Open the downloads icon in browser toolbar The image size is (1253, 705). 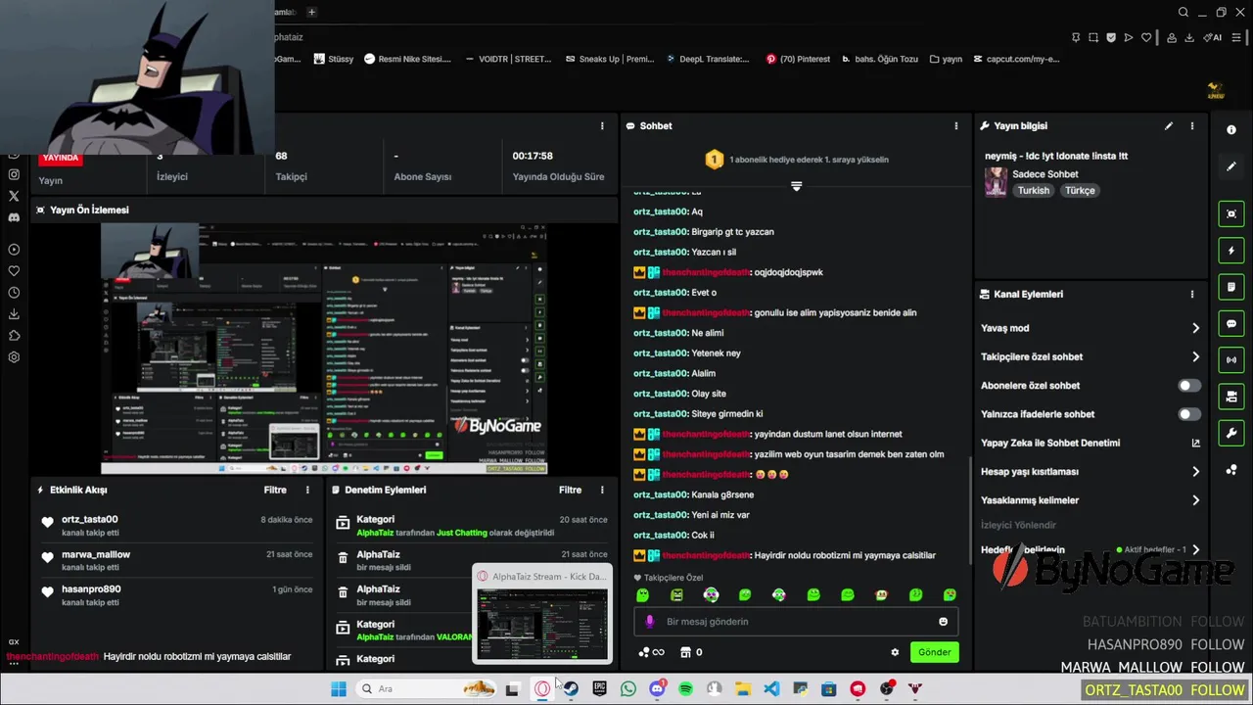point(1189,38)
